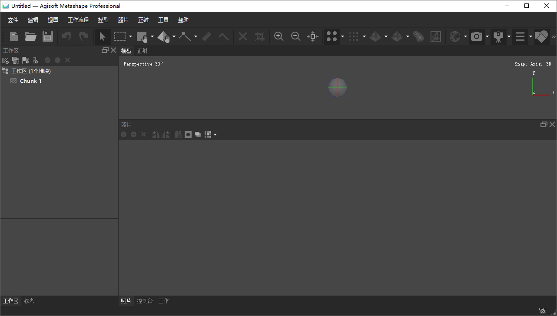Click the add chunk icon in workspace toolbar
This screenshot has width=557, height=316.
(x=5, y=60)
